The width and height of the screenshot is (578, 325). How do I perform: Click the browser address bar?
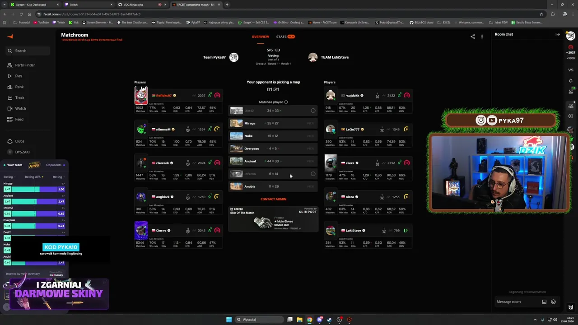point(287,14)
